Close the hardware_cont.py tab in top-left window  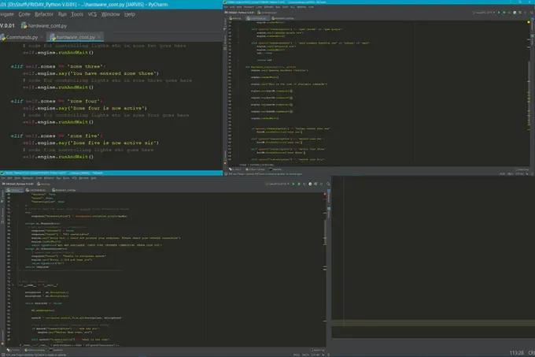click(99, 37)
